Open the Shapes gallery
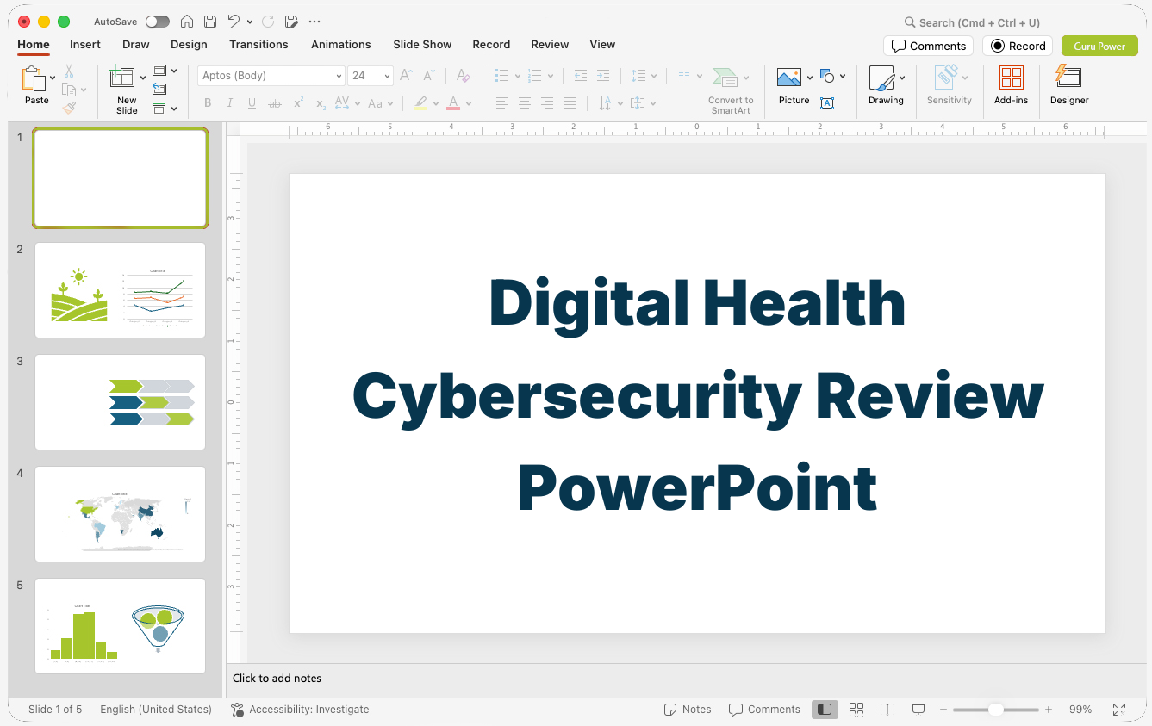 tap(828, 77)
